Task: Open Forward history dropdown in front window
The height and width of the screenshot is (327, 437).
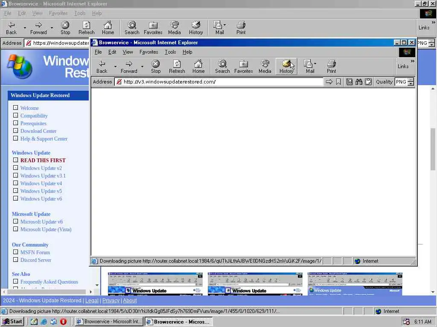Action: pos(142,67)
